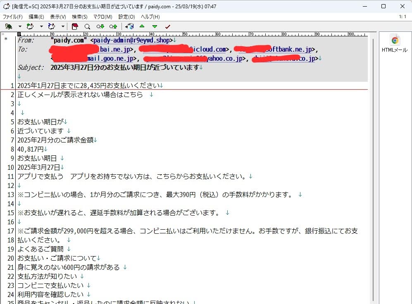
Task: Expand dropdown beside blue-arrow turtle icon
Action: point(63,26)
